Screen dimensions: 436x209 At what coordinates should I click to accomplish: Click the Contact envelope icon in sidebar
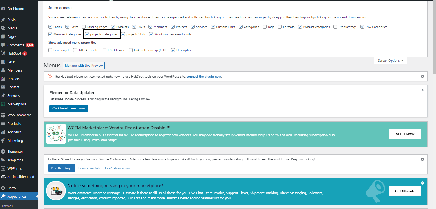[3, 87]
